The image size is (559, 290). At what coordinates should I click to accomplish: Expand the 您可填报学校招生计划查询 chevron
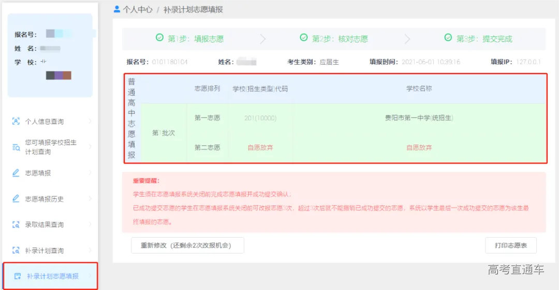pyautogui.click(x=90, y=147)
